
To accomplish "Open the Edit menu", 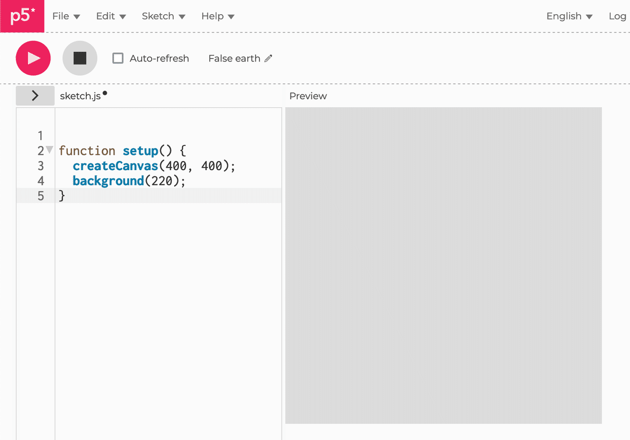I will (x=111, y=16).
